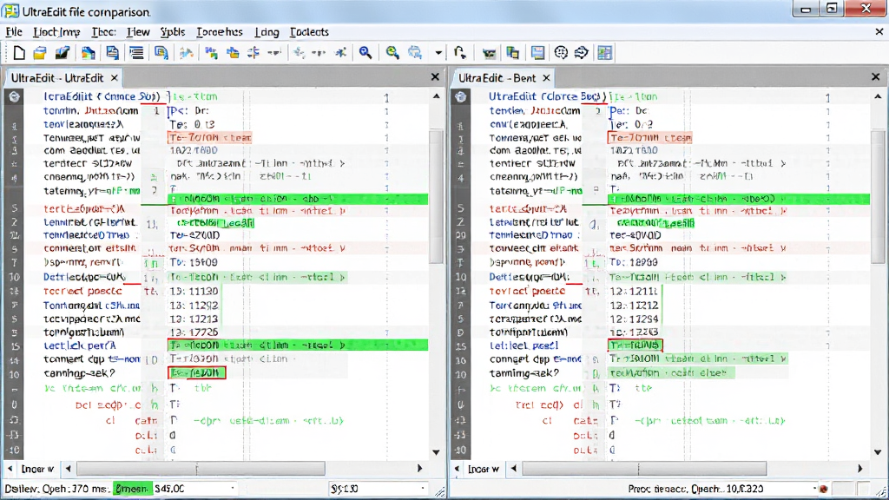Open the Toclects menu
The height and width of the screenshot is (500, 889).
pos(309,32)
